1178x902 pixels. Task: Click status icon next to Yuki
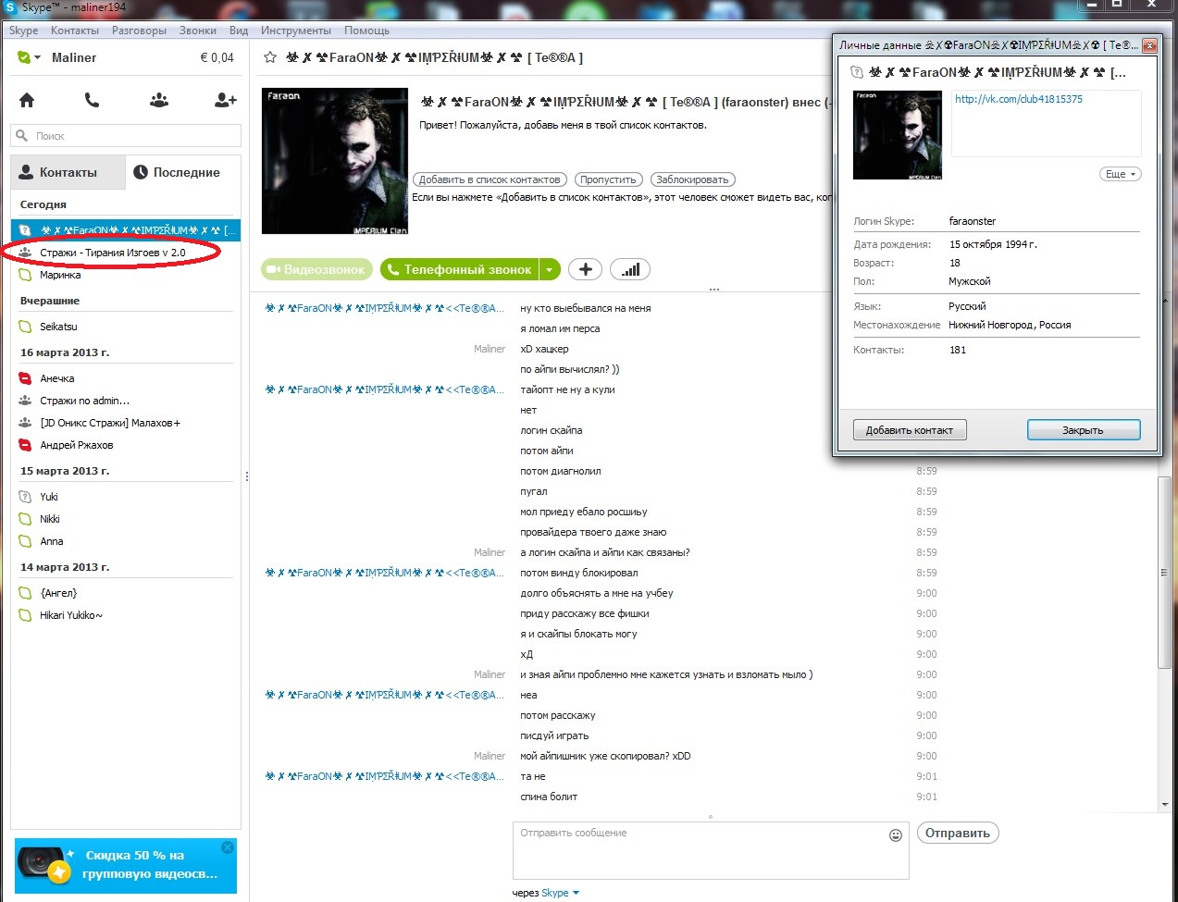pyautogui.click(x=25, y=497)
